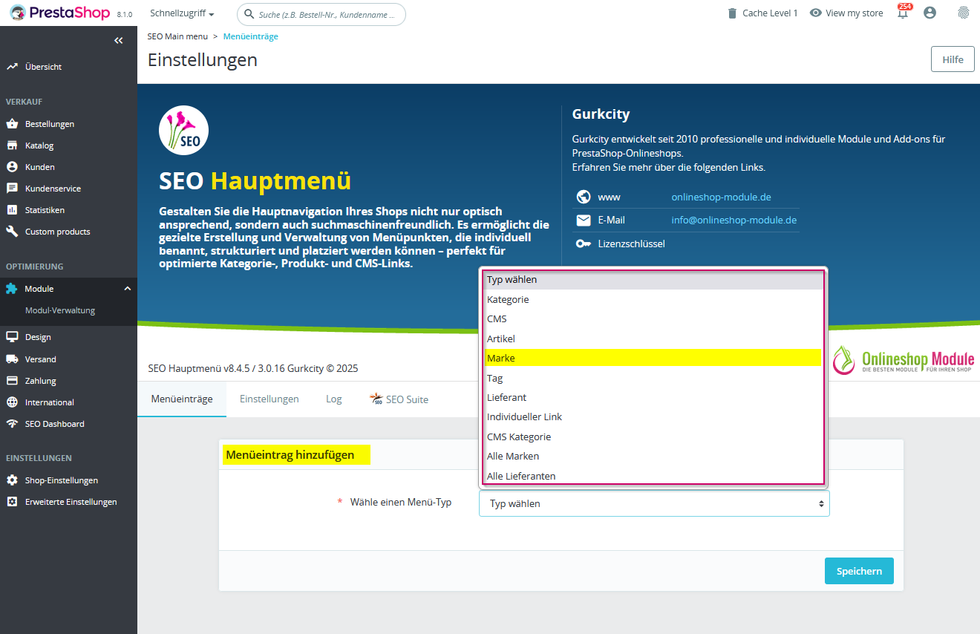Click the PrestaShop logo
The image size is (980, 634).
pos(59,13)
